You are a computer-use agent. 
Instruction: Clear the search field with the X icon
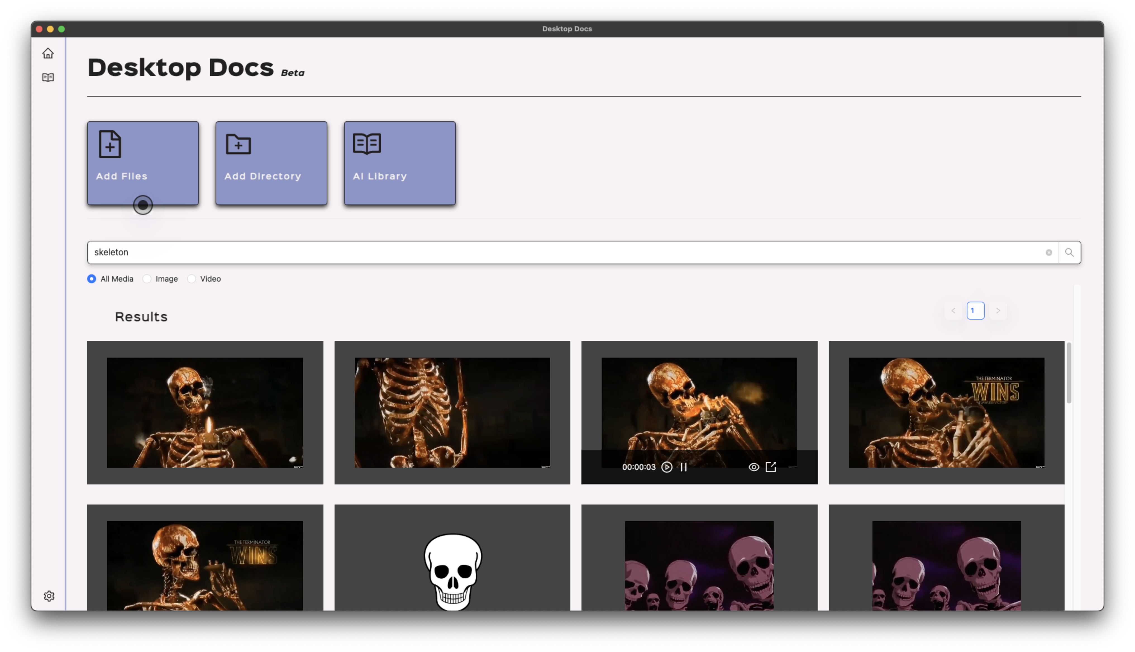point(1049,253)
